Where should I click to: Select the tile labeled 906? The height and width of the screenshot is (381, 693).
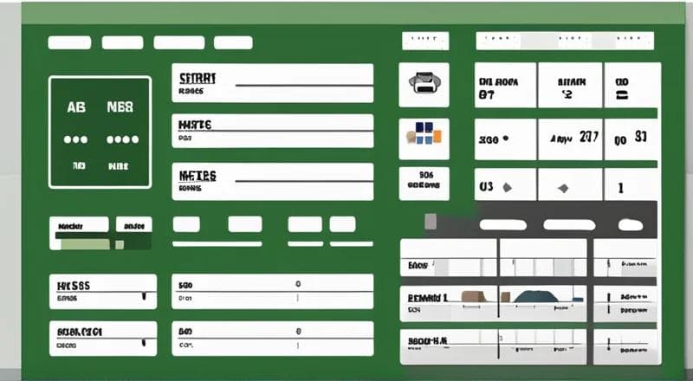pos(424,184)
